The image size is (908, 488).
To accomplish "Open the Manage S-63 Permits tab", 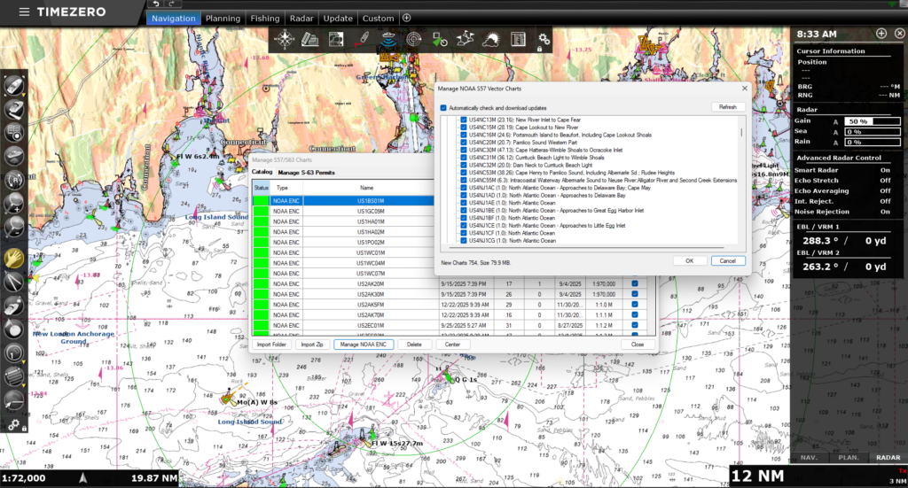I will (306, 172).
